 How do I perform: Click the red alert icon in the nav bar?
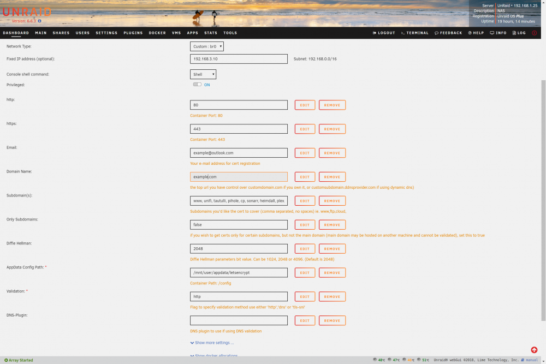(x=534, y=33)
